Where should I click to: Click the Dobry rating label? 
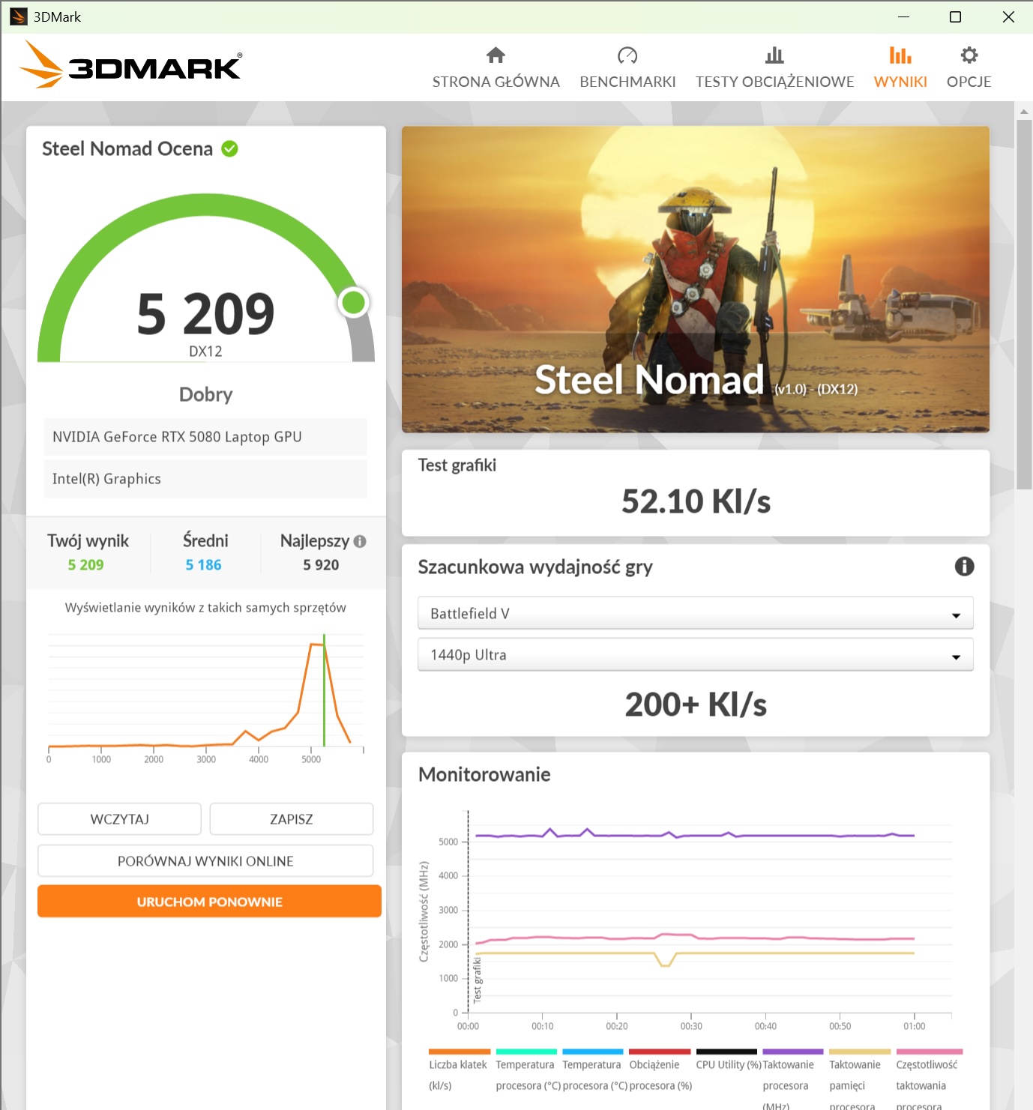click(205, 394)
